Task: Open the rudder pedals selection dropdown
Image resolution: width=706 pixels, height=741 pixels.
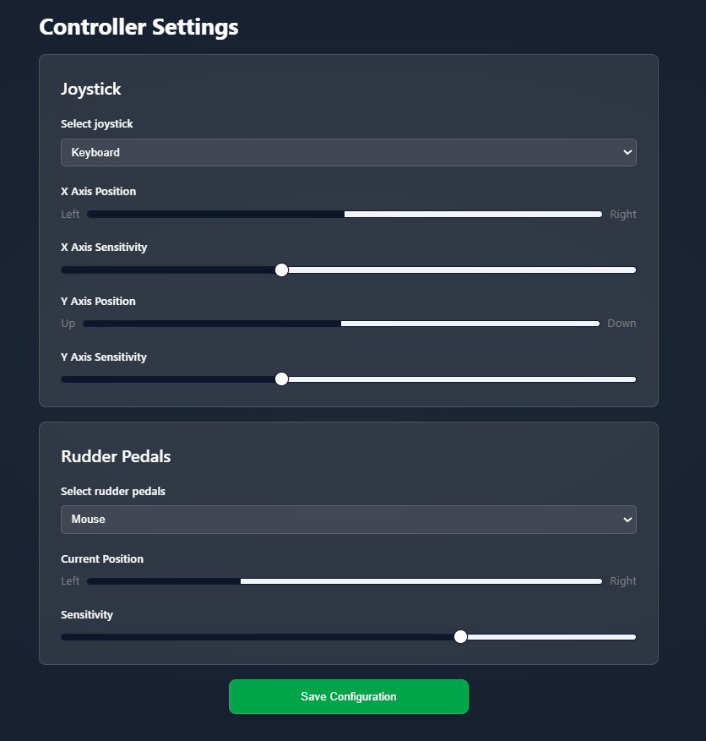Action: pos(348,520)
